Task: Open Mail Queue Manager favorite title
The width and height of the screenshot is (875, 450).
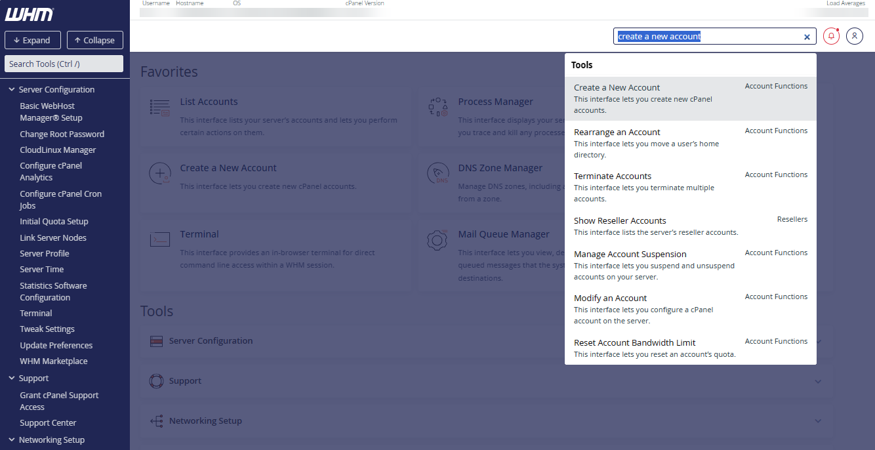Action: point(504,234)
